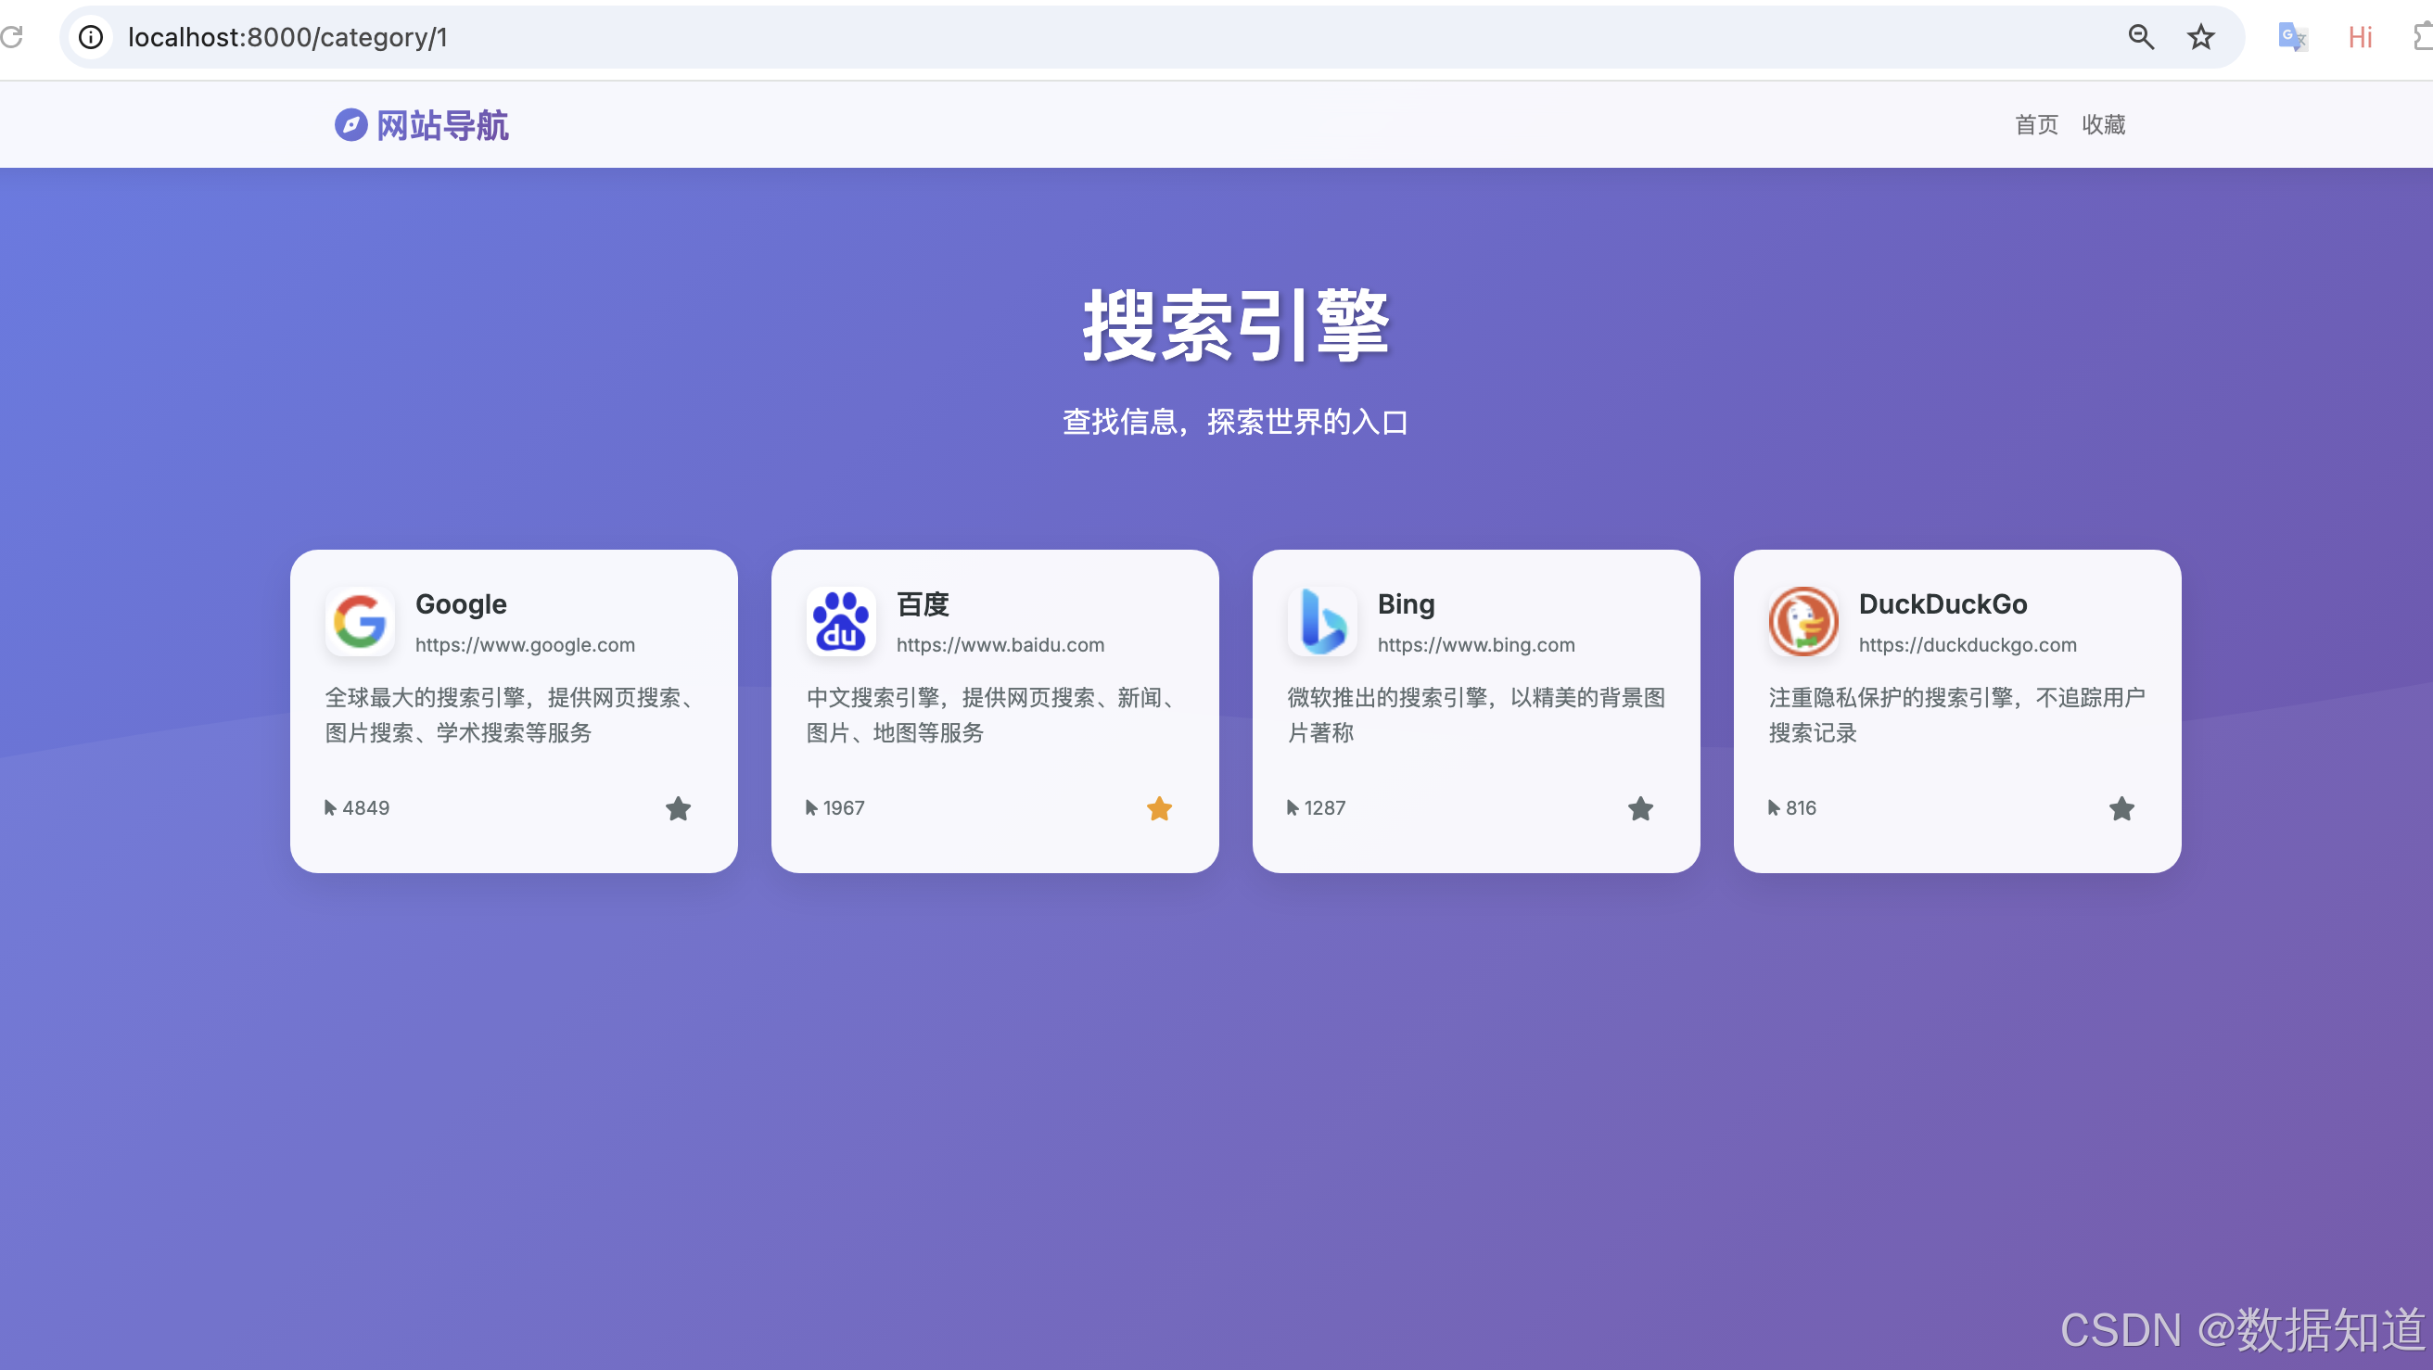Screen dimensions: 2433x1370
Task: Toggle favorite star on Bing card
Action: point(1639,808)
